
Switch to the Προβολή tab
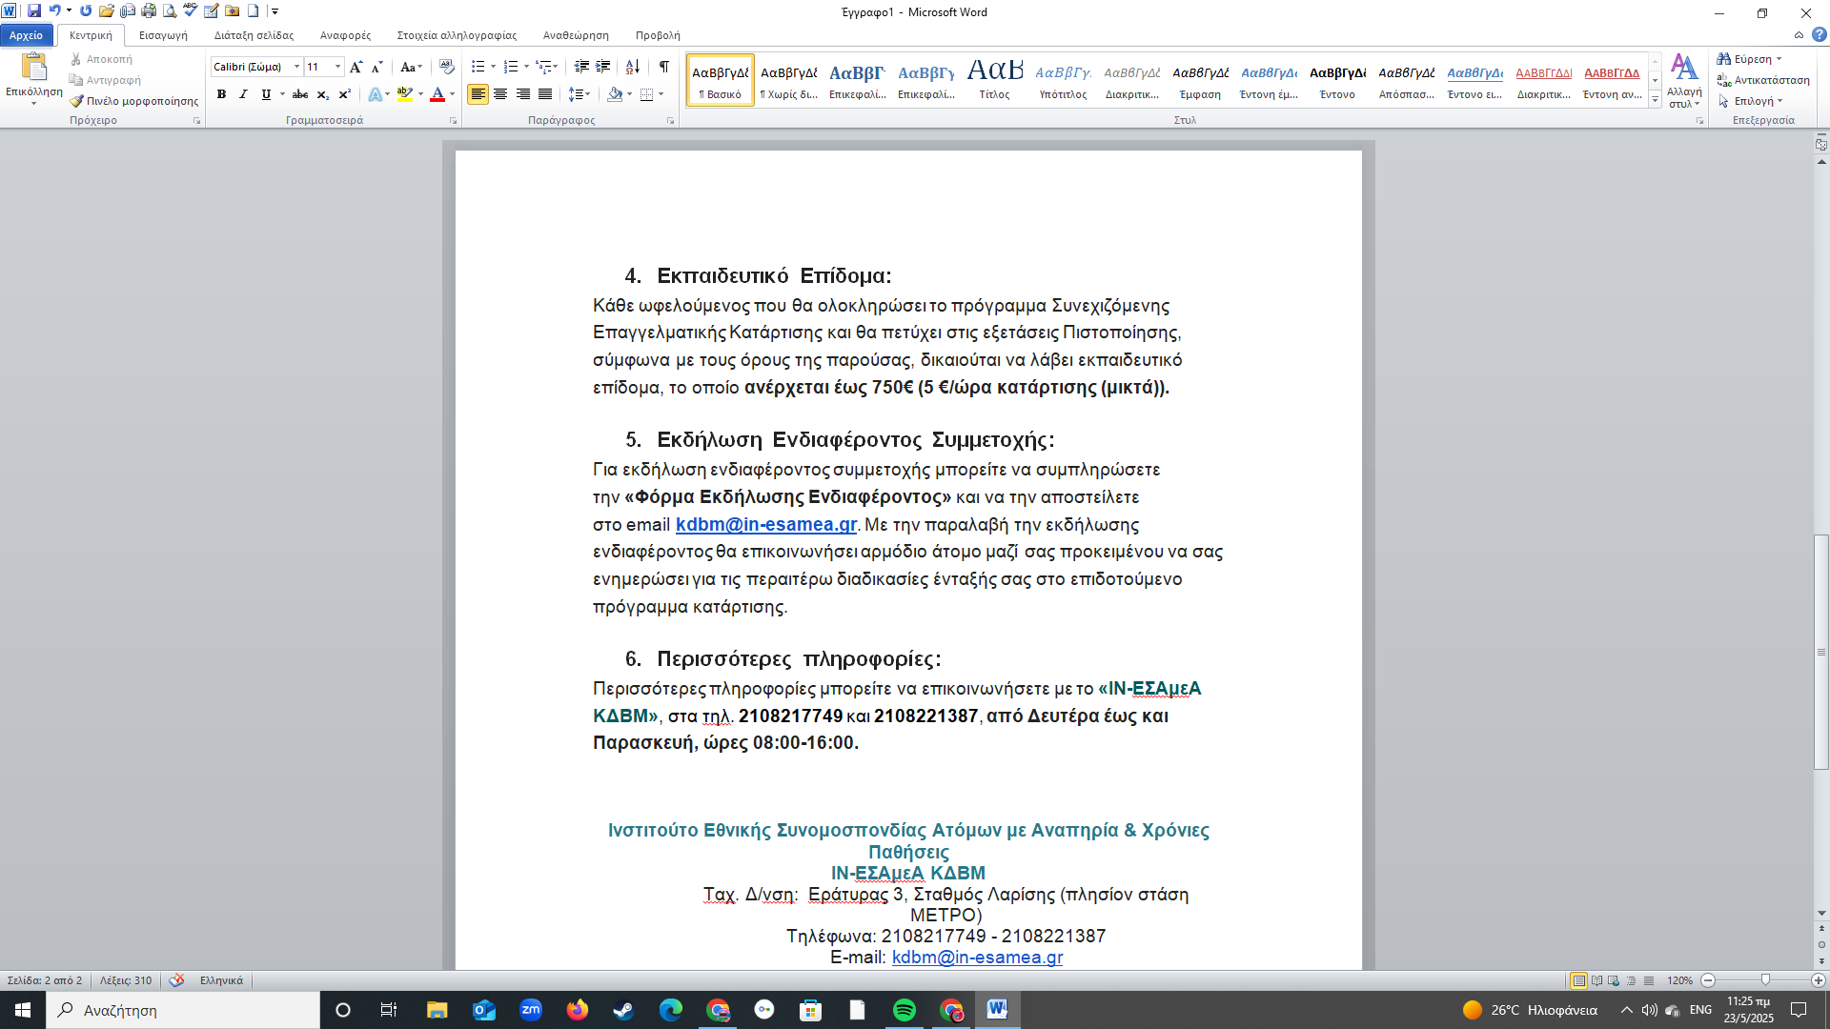click(x=658, y=35)
